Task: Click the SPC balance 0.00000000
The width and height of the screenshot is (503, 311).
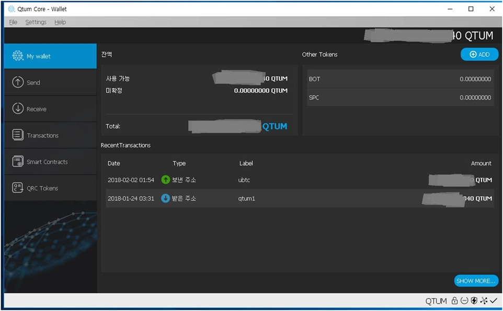Action: point(475,98)
